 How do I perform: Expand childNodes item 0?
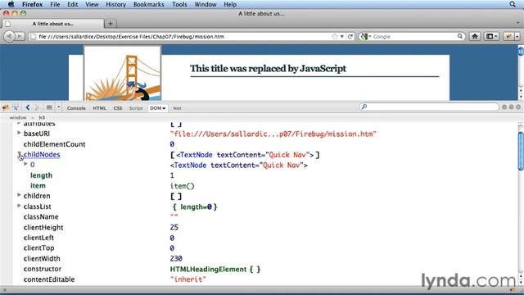coord(25,164)
